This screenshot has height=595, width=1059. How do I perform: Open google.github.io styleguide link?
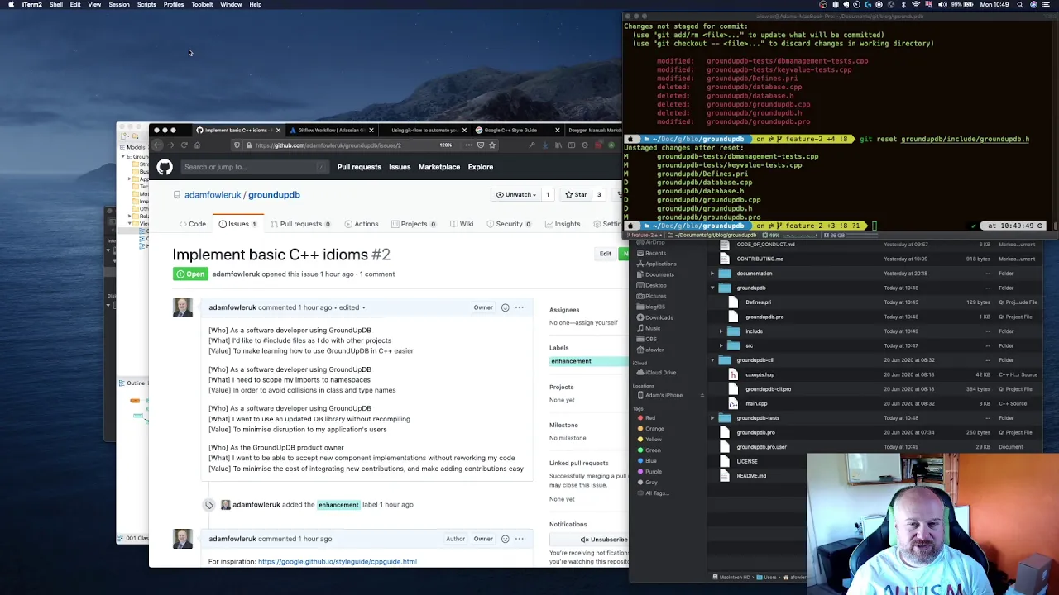338,562
